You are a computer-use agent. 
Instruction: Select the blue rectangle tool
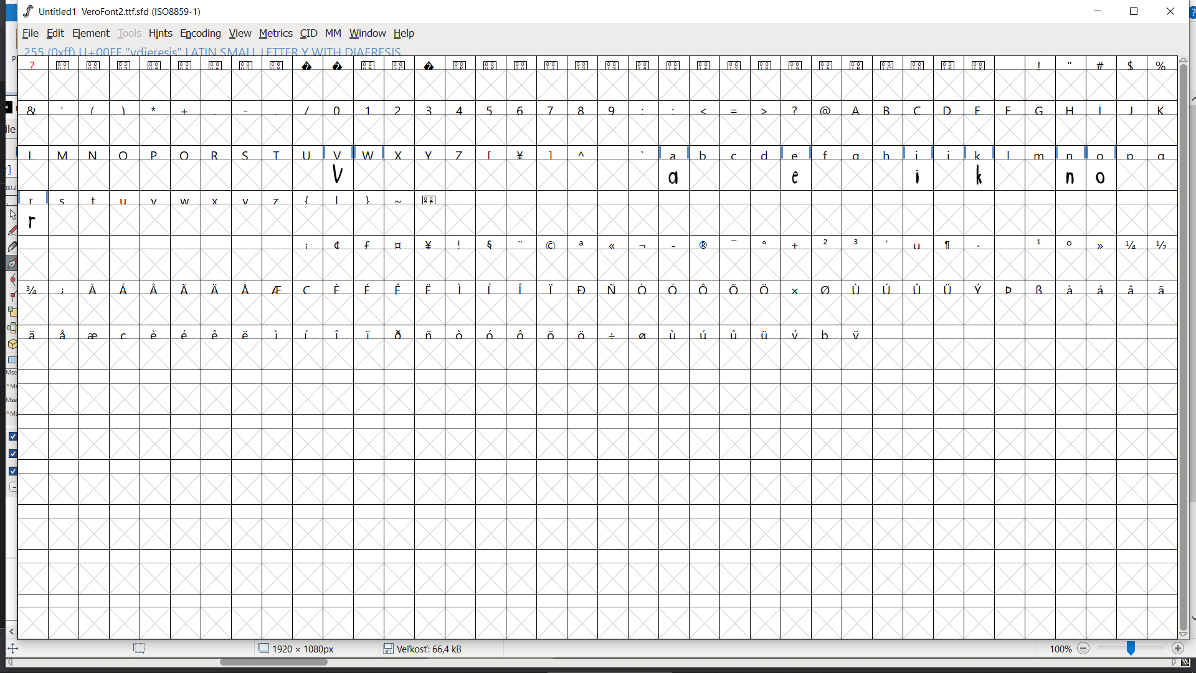[x=12, y=360]
